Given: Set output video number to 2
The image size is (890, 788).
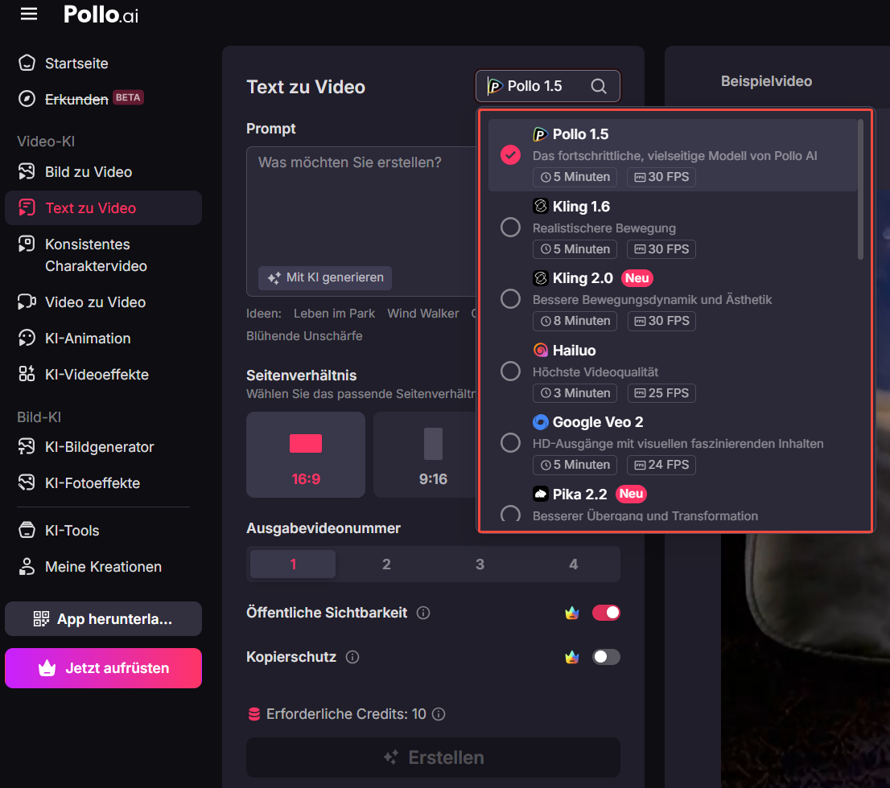Looking at the screenshot, I should coord(386,564).
